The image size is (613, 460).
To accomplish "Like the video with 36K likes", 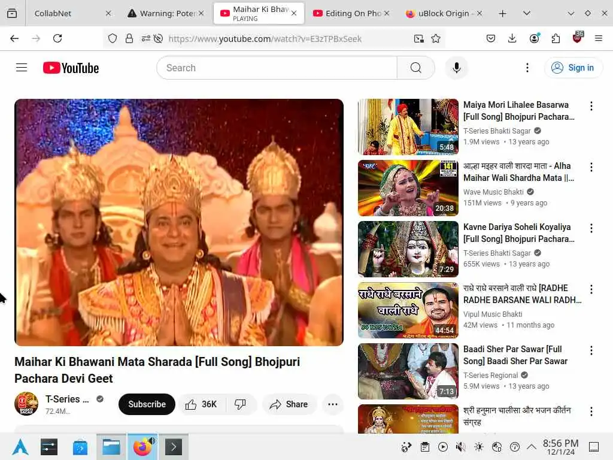I will tap(201, 404).
